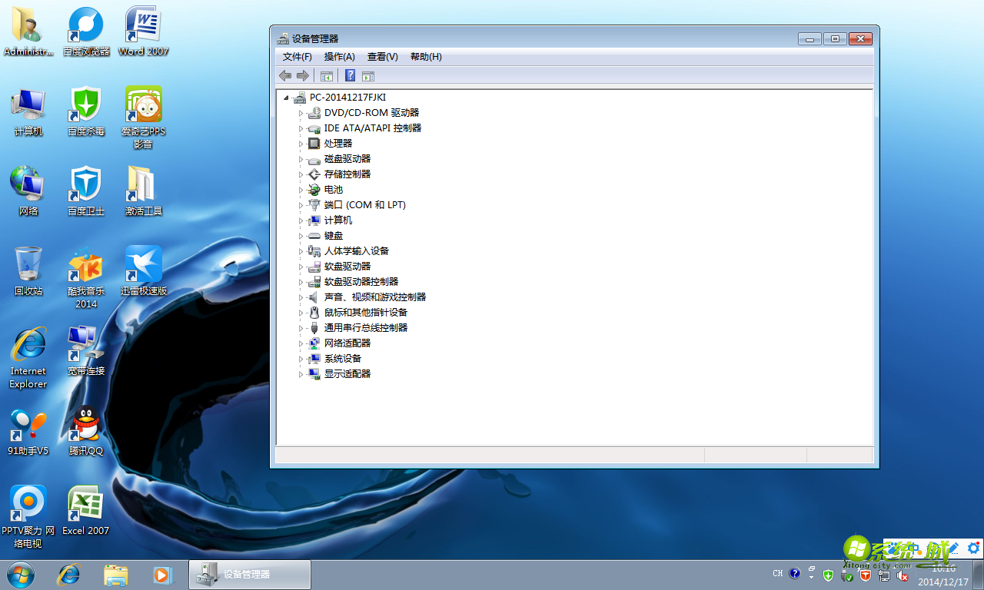Click the Start button
Screen dimensions: 984x590
coord(18,575)
